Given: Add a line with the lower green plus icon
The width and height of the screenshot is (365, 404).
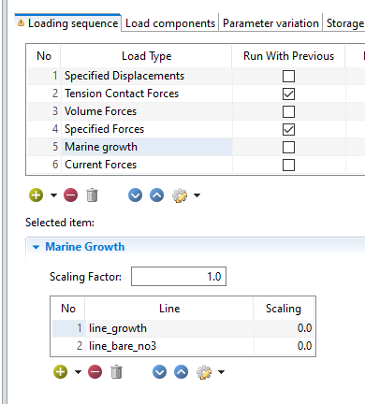Looking at the screenshot, I should (x=61, y=372).
